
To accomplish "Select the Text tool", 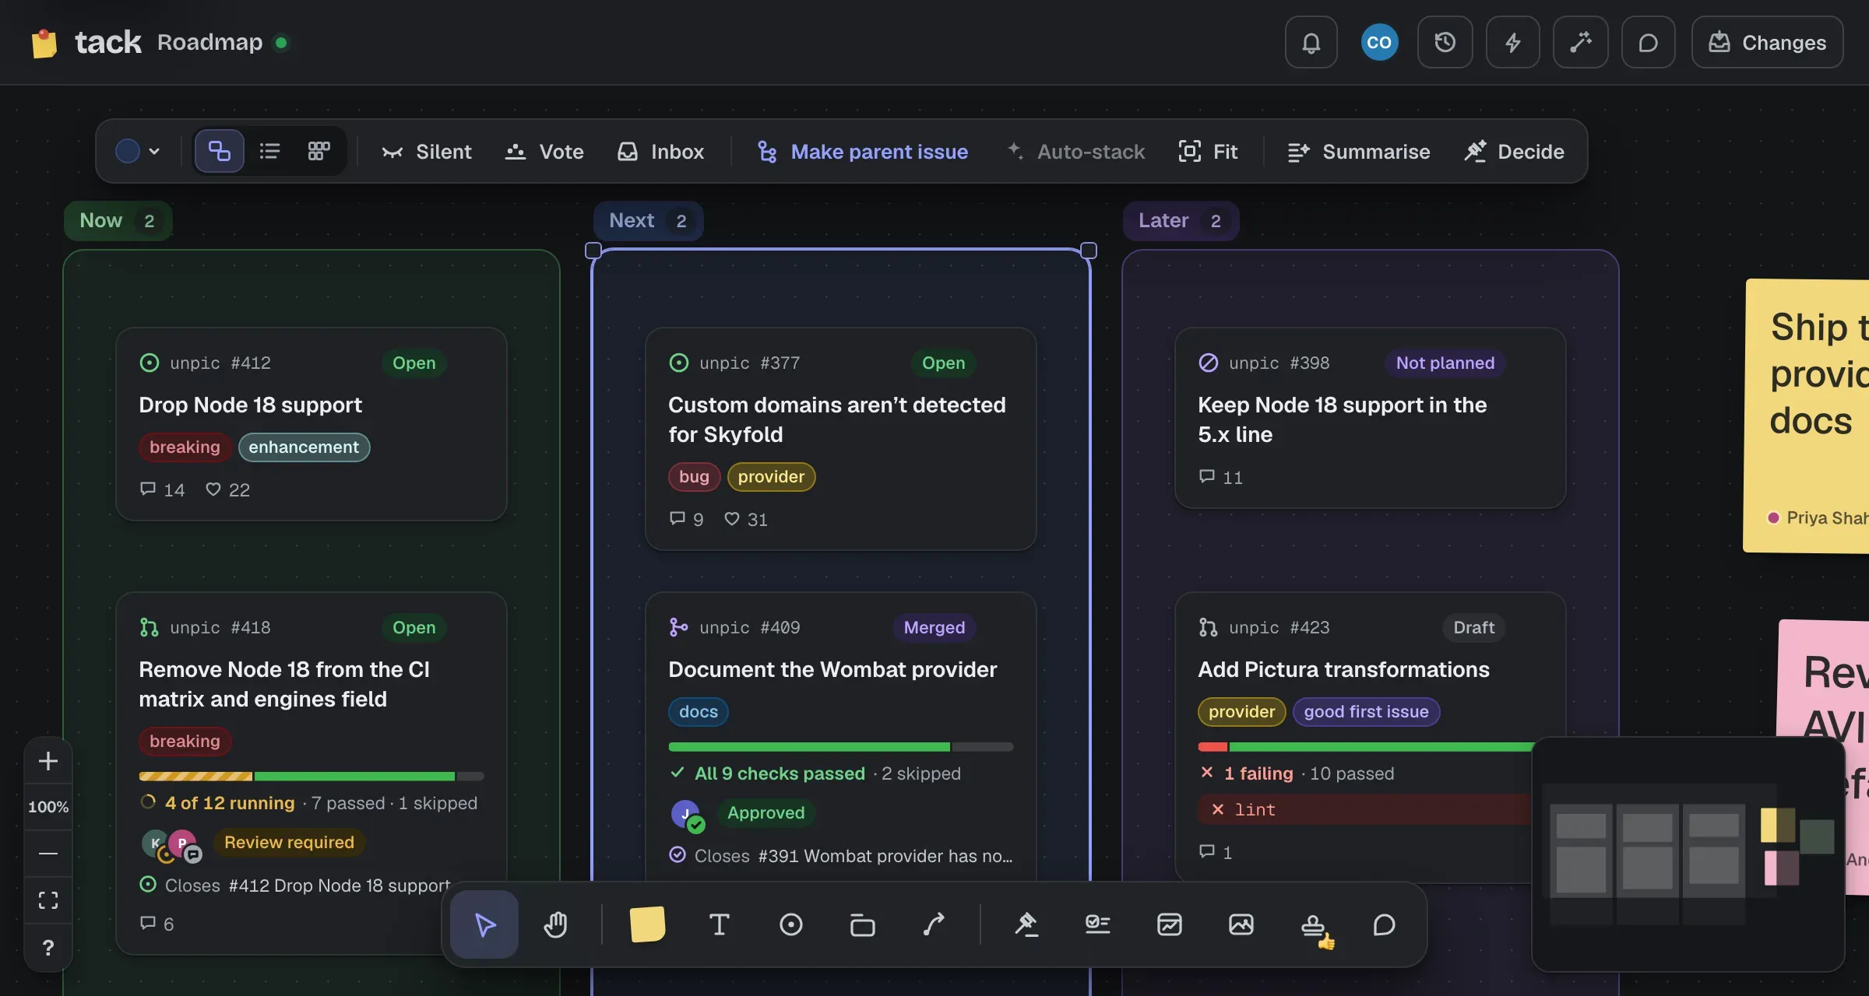I will [x=719, y=924].
